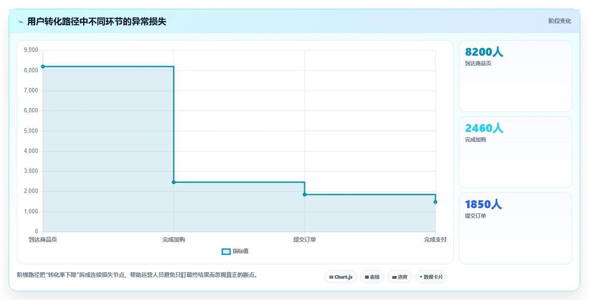The image size is (589, 300).
Task: Click the 2460人 card value
Action: pyautogui.click(x=484, y=128)
